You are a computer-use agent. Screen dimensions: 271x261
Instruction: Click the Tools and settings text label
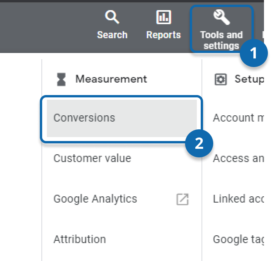(221, 40)
